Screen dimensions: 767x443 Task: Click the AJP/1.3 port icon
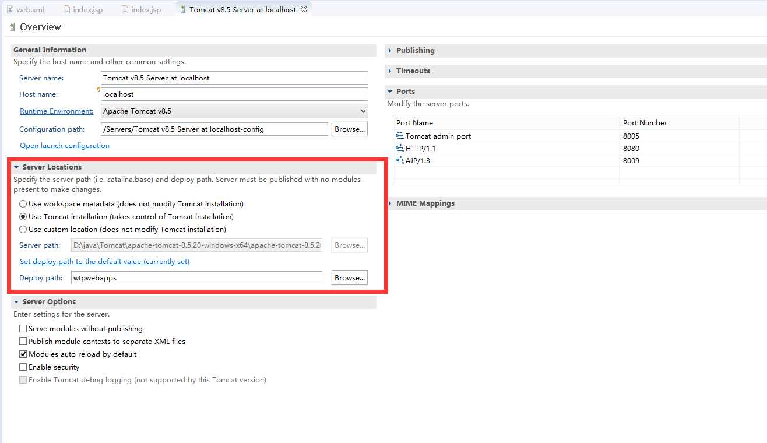pos(400,160)
